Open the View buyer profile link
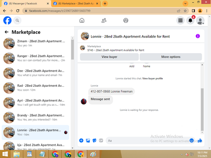The width and height of the screenshot is (211, 158). [x=153, y=78]
